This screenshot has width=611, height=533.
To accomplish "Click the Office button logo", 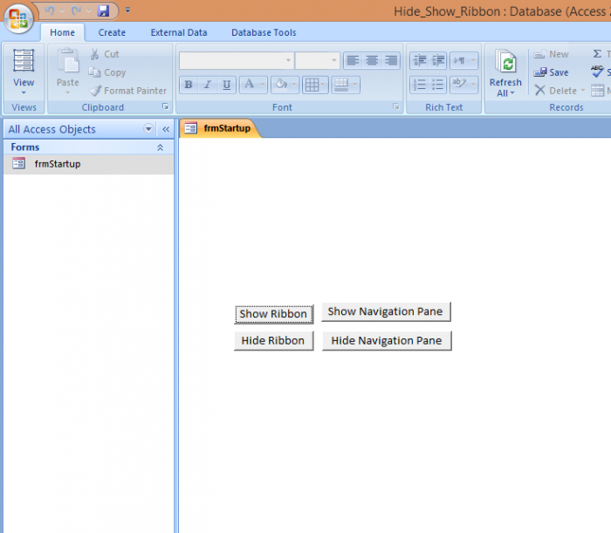I will (x=17, y=18).
